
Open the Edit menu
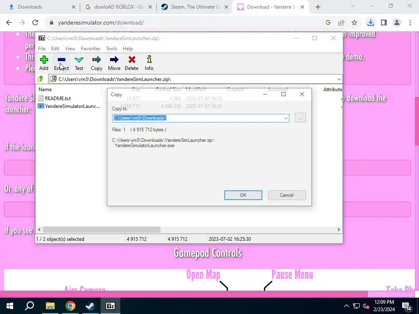55,48
